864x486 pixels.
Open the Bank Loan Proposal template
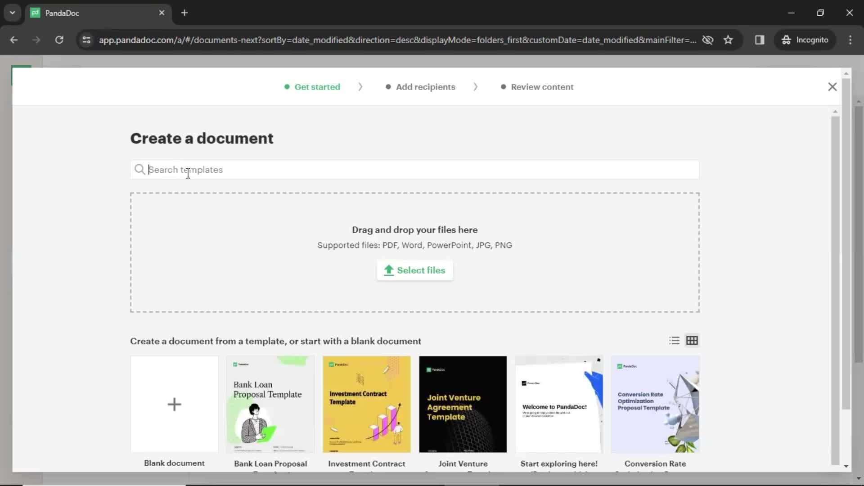coord(270,404)
